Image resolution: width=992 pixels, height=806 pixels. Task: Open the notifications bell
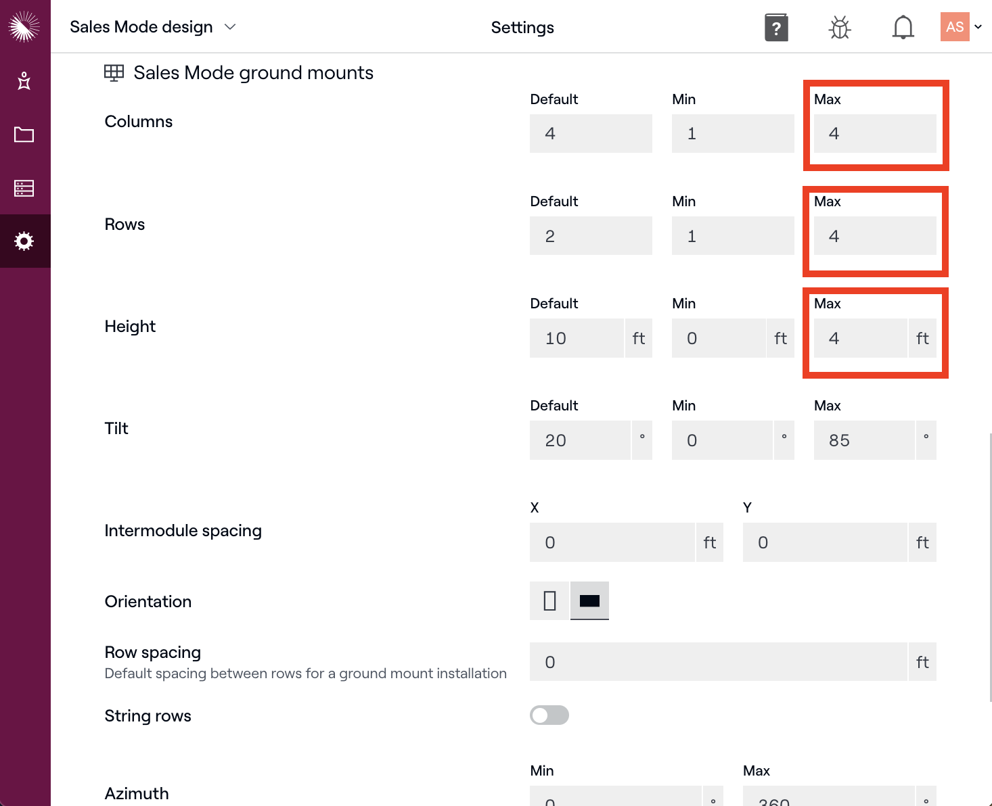point(903,28)
